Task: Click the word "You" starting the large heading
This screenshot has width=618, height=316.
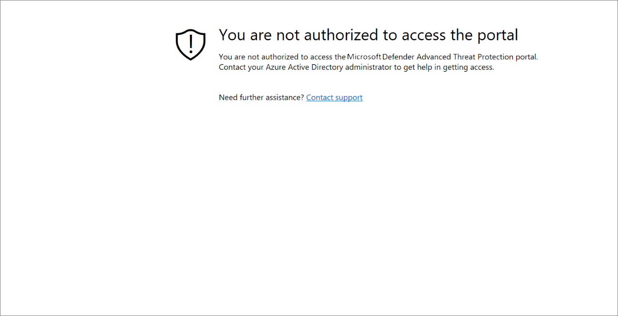Action: pos(232,35)
